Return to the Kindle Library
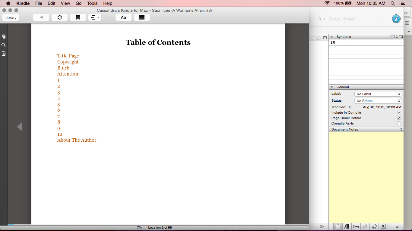This screenshot has height=231, width=412. [x=11, y=17]
